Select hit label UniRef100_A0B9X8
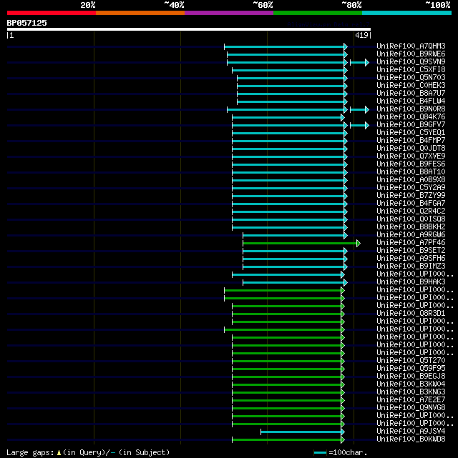This screenshot has width=458, height=458. (x=411, y=180)
